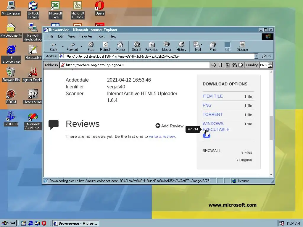Click the Browservice clipboard icon
This screenshot has width=303, height=227.
[x=241, y=65]
